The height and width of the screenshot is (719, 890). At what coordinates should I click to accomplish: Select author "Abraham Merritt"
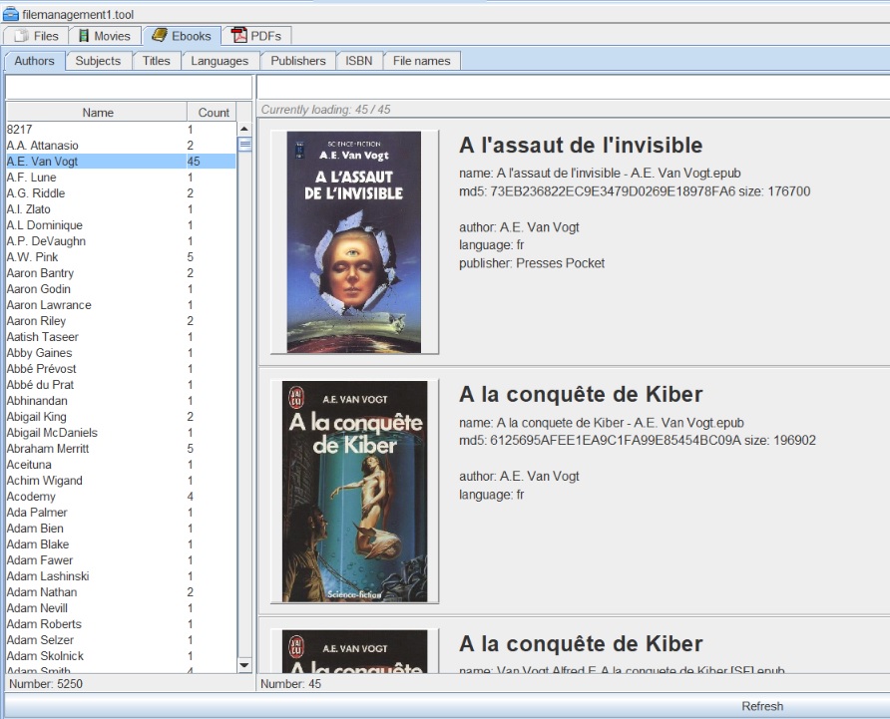(121, 449)
